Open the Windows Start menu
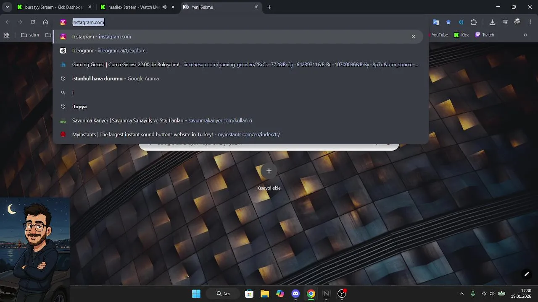538x302 pixels. (196, 294)
